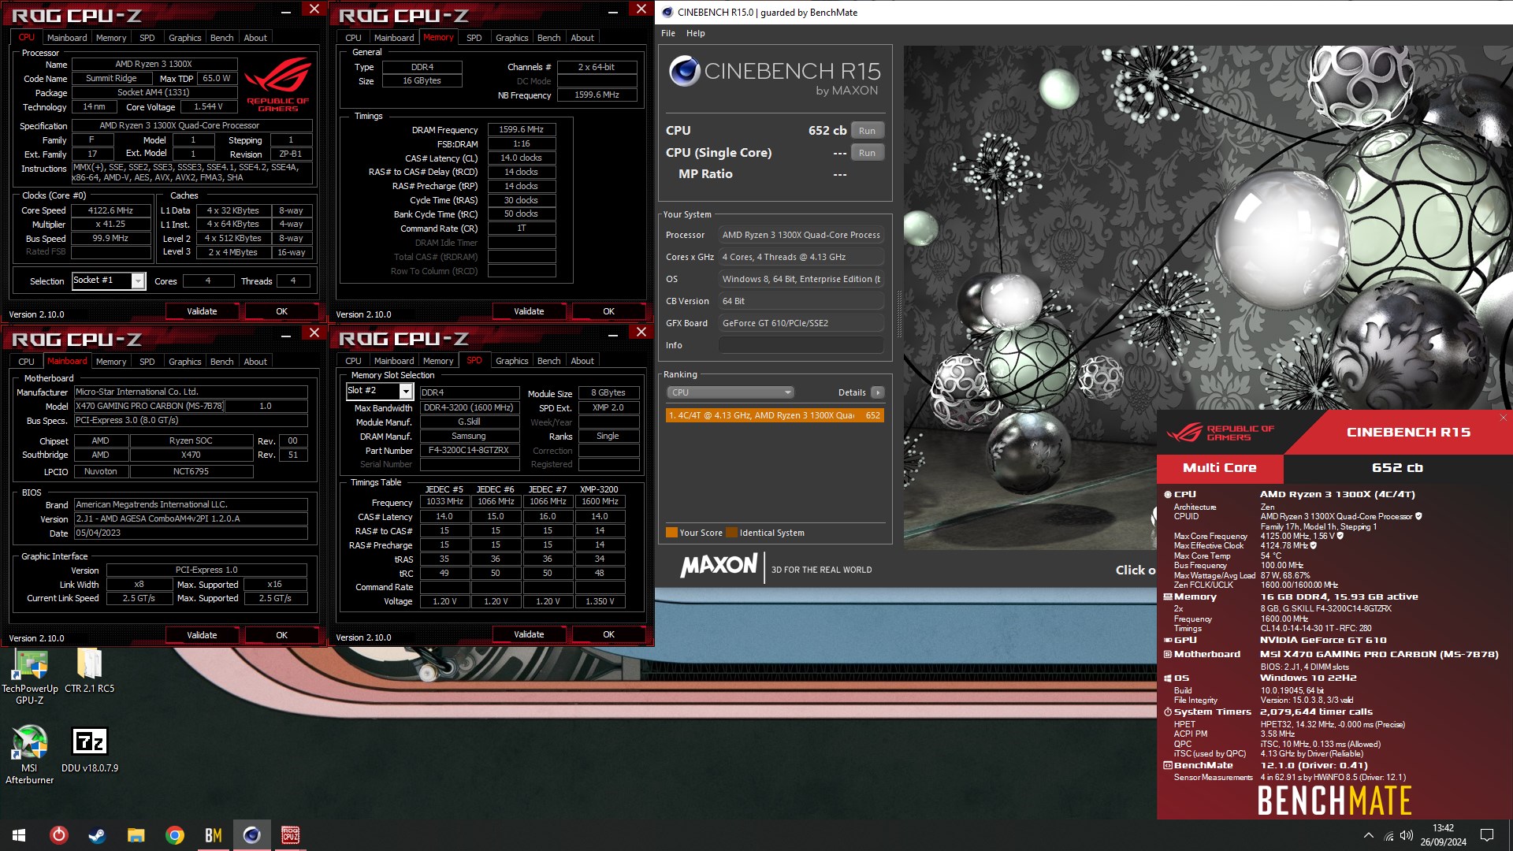This screenshot has width=1513, height=851.
Task: Click the Part Number F4-3200C14-8GTZRX field
Action: click(x=469, y=450)
